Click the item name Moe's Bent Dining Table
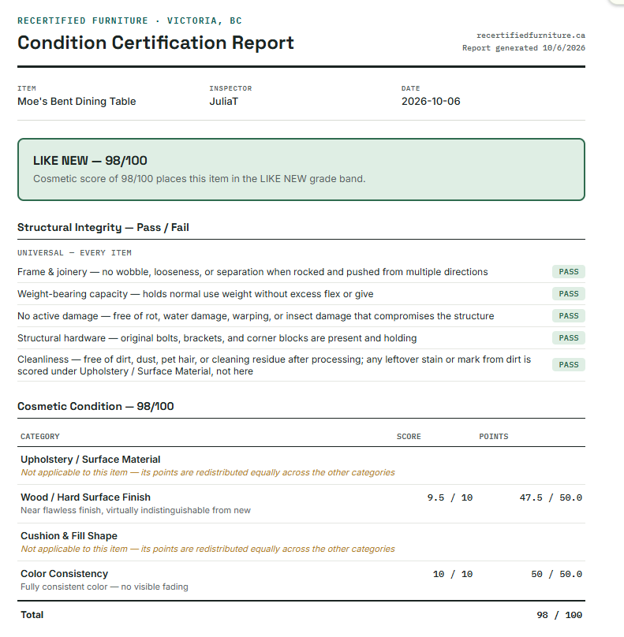 tap(77, 102)
